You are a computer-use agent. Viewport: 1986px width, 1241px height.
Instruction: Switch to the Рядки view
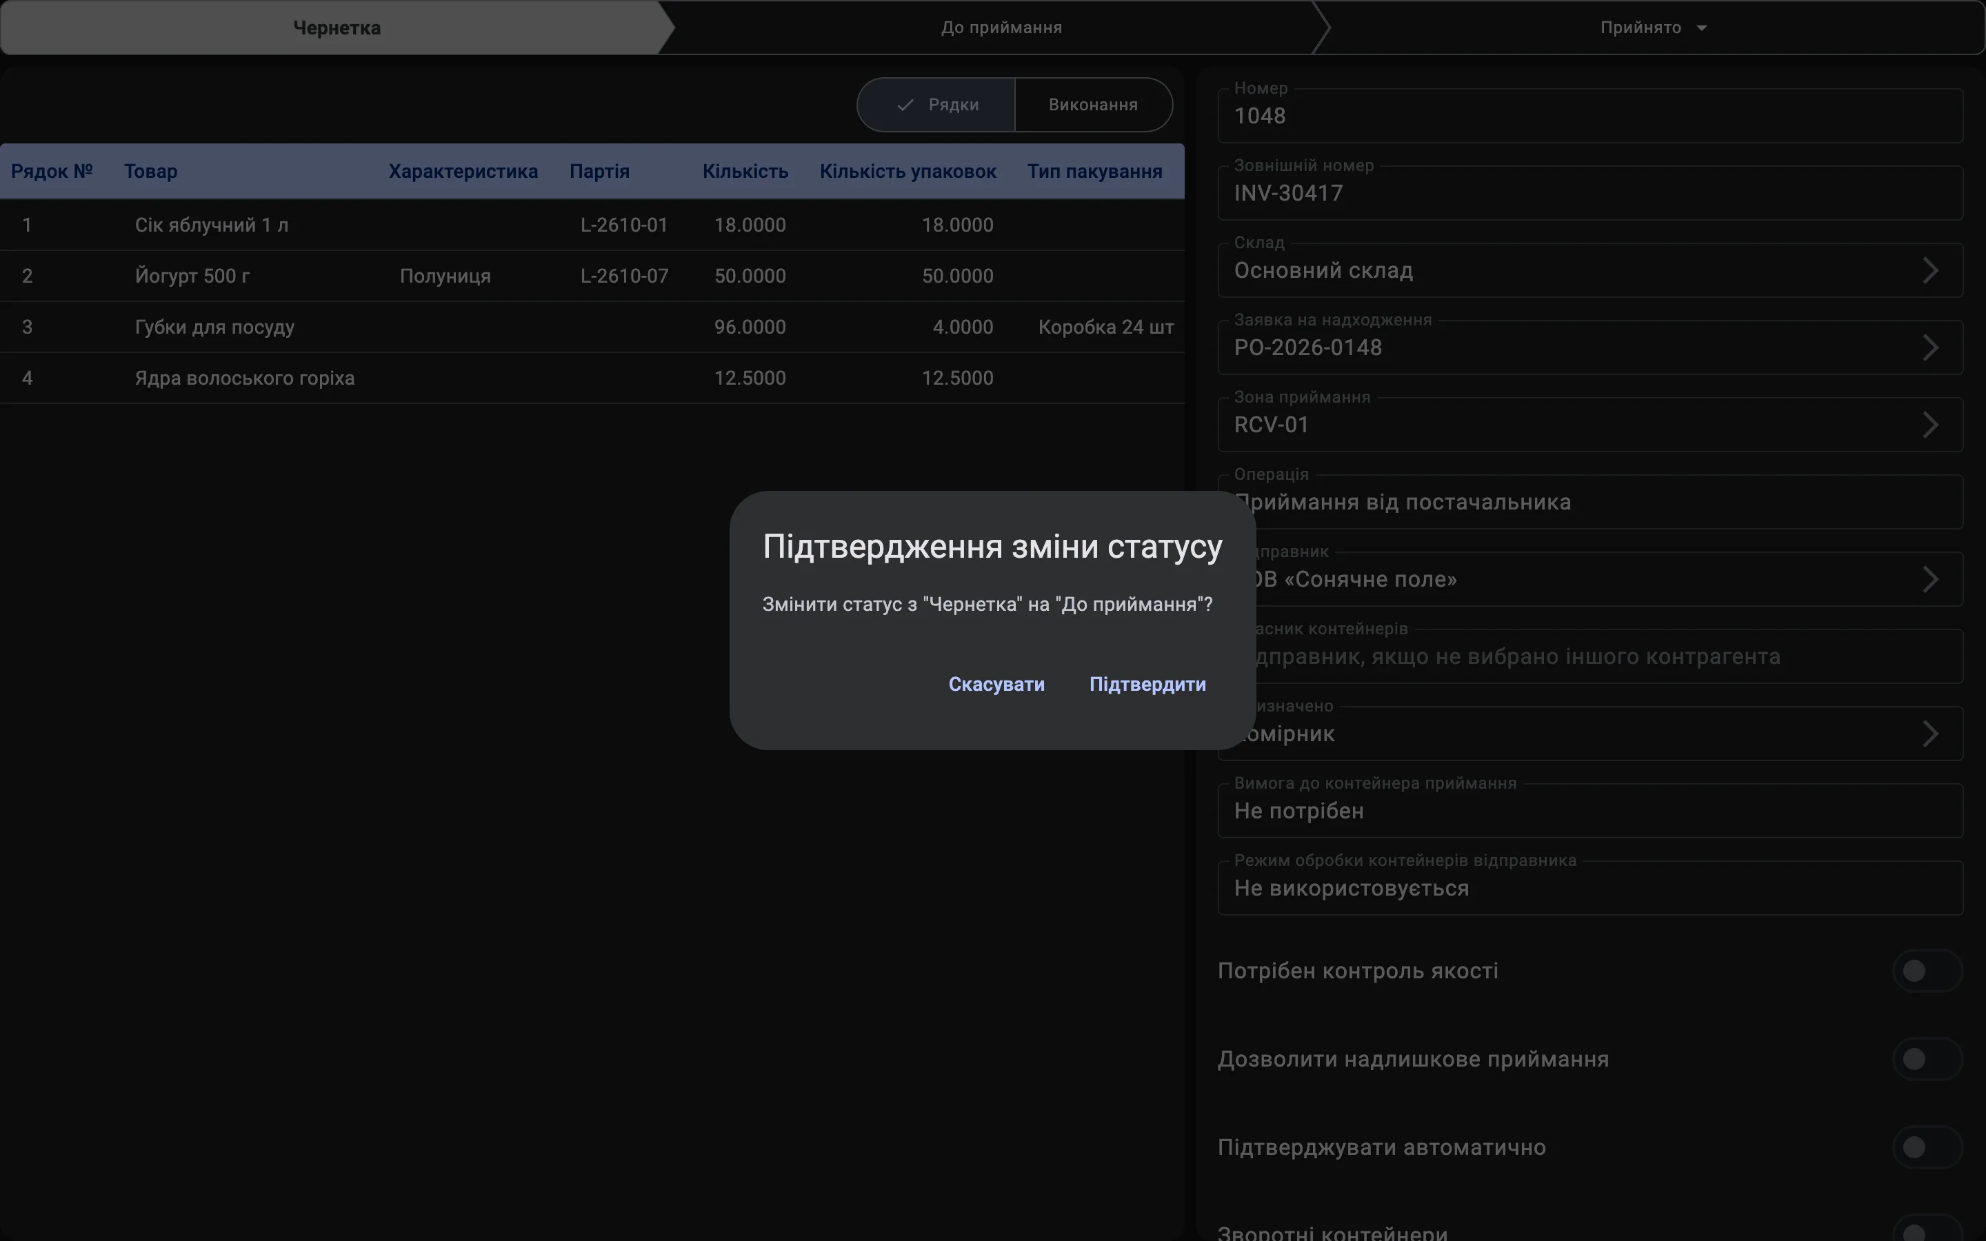[936, 105]
